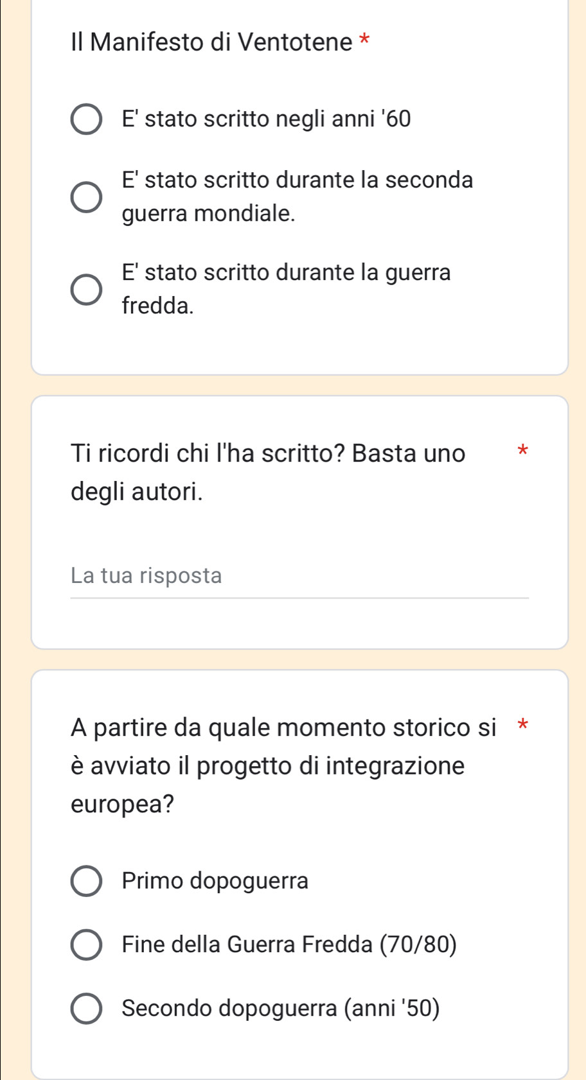The image size is (586, 1080).
Task: Pick radio circle for "durante la guerra fredda"
Action: coord(86,289)
